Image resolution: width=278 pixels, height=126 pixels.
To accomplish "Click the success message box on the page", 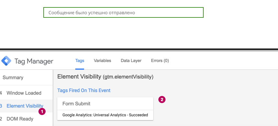I will click(x=123, y=12).
